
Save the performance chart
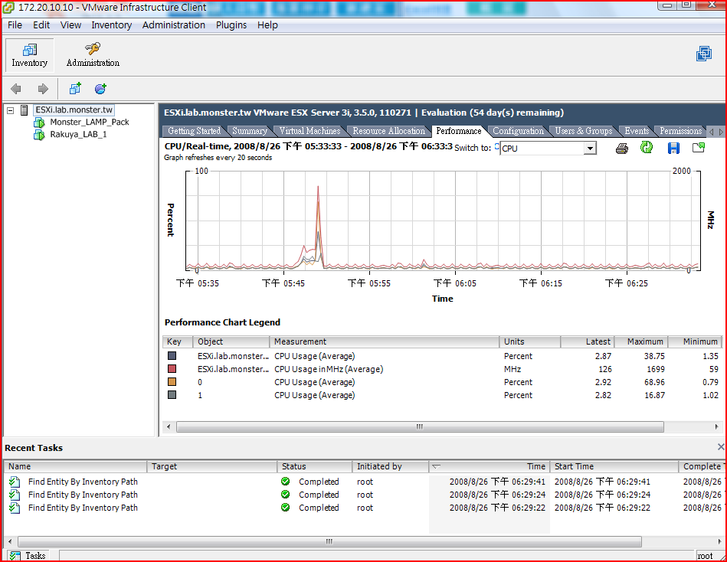click(673, 149)
